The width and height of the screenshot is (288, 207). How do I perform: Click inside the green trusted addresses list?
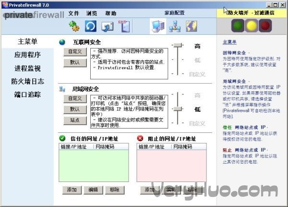(94, 166)
